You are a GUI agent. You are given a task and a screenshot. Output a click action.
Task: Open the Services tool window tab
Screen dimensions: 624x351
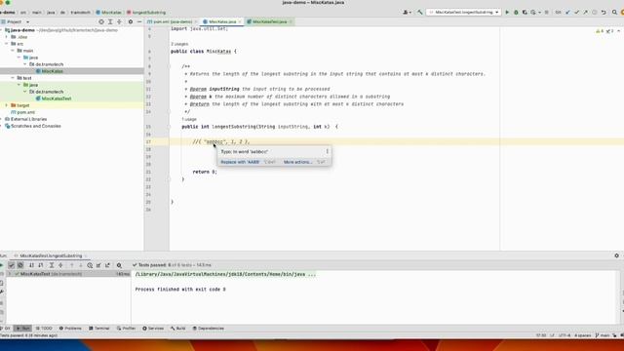pos(153,329)
